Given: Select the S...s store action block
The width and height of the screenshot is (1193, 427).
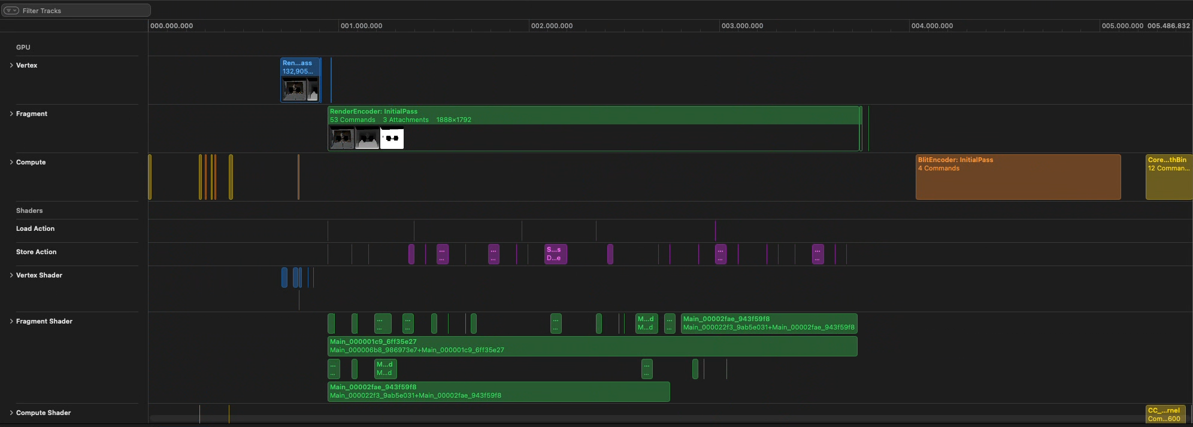Looking at the screenshot, I should click(x=555, y=254).
